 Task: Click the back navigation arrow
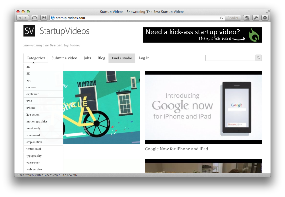pyautogui.click(x=20, y=18)
